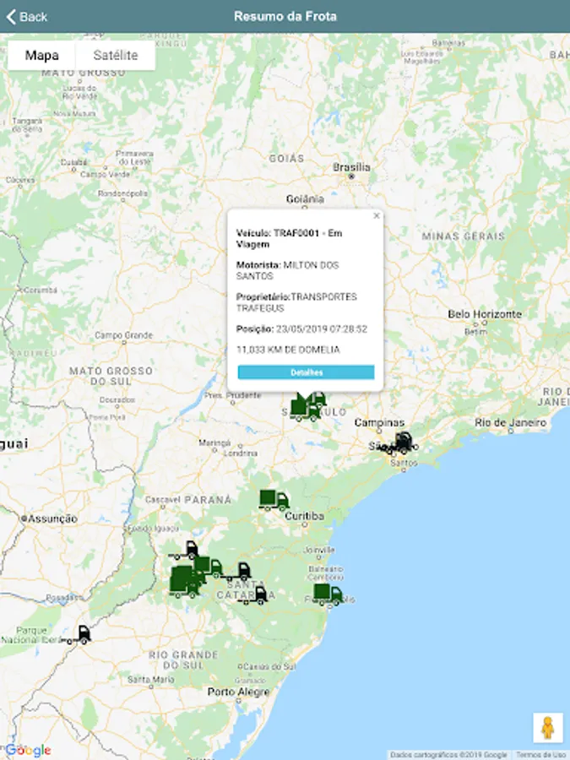This screenshot has height=760, width=570.
Task: Click Veículo TRAF0001 Em Viagem text
Action: [x=289, y=238]
